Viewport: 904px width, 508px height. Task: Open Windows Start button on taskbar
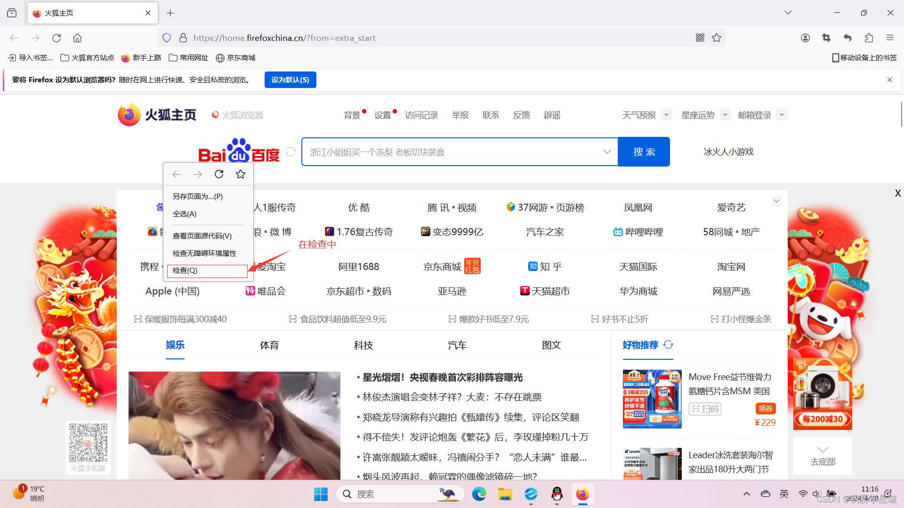[321, 494]
